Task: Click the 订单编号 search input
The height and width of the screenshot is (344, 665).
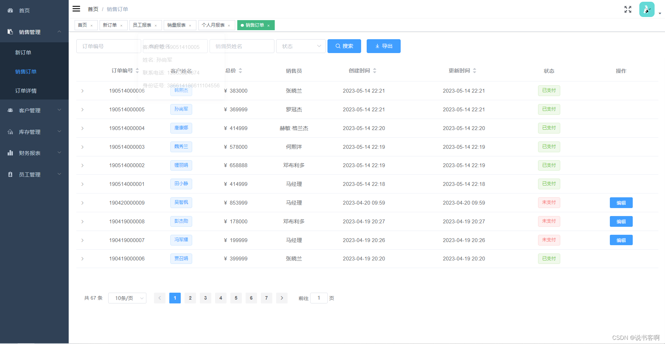Action: pyautogui.click(x=109, y=46)
